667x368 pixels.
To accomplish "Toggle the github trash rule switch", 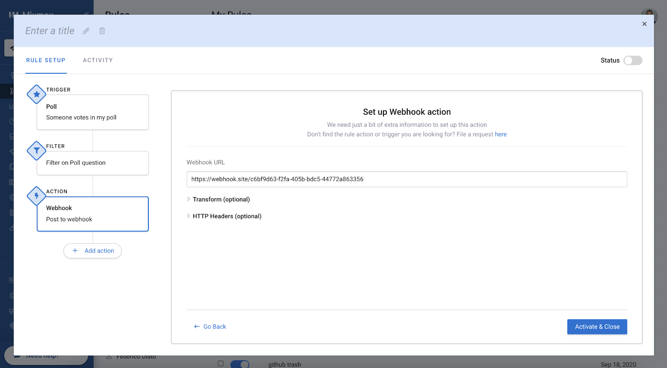I will click(240, 364).
